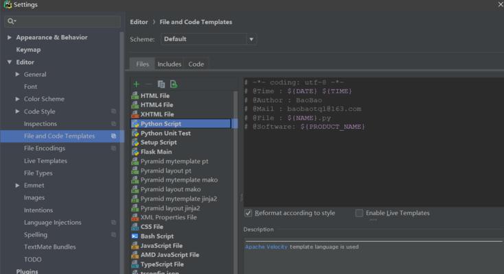Screen dimensions: 504x274
Task: Click the AMD JavaScript File icon
Action: pos(135,255)
